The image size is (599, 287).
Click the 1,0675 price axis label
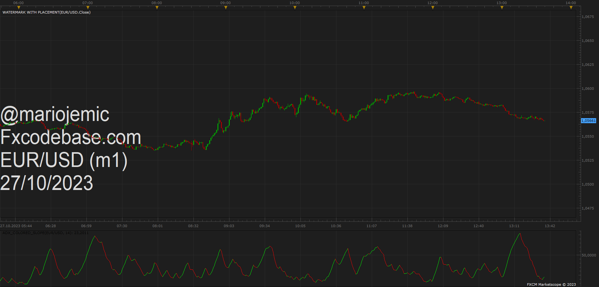pyautogui.click(x=588, y=17)
